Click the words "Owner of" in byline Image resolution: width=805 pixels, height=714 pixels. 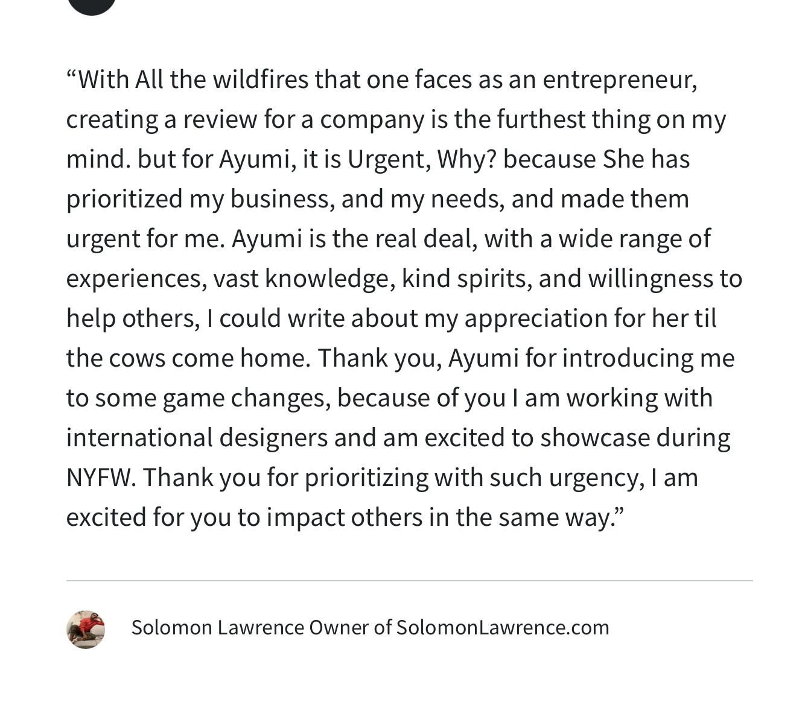(x=350, y=628)
